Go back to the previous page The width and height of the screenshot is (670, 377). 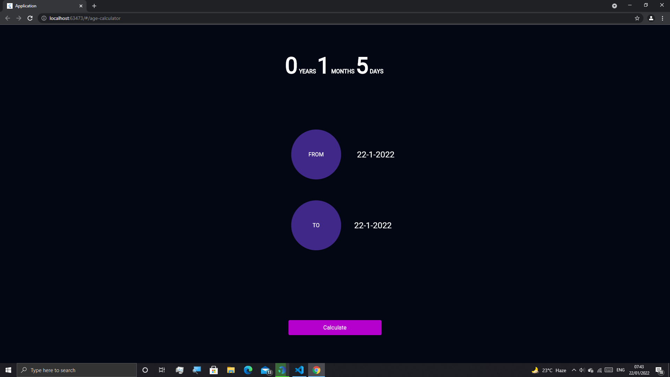[7, 18]
